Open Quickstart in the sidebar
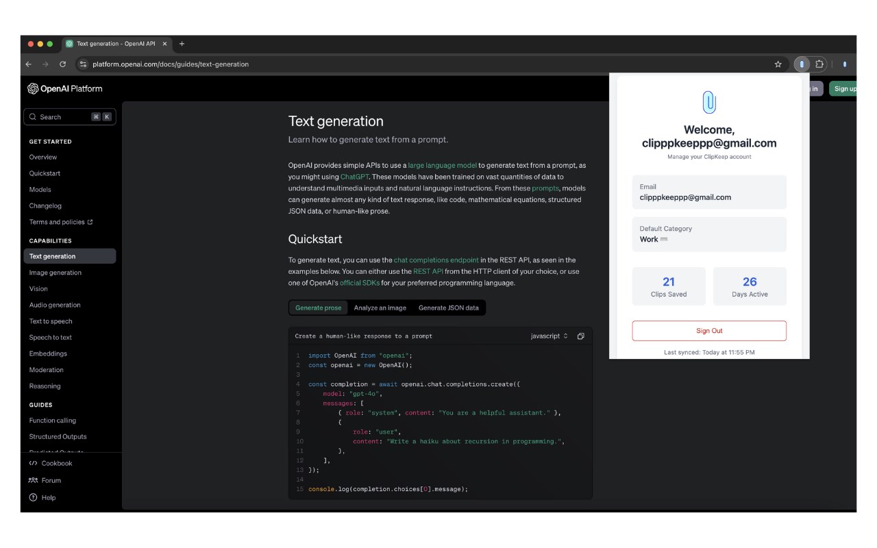Viewport: 877px width, 548px height. click(45, 173)
